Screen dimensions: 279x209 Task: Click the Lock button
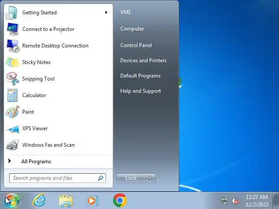click(131, 178)
